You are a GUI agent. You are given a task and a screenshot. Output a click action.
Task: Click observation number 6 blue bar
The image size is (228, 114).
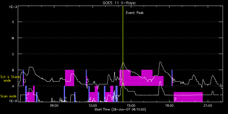[x=116, y=94]
